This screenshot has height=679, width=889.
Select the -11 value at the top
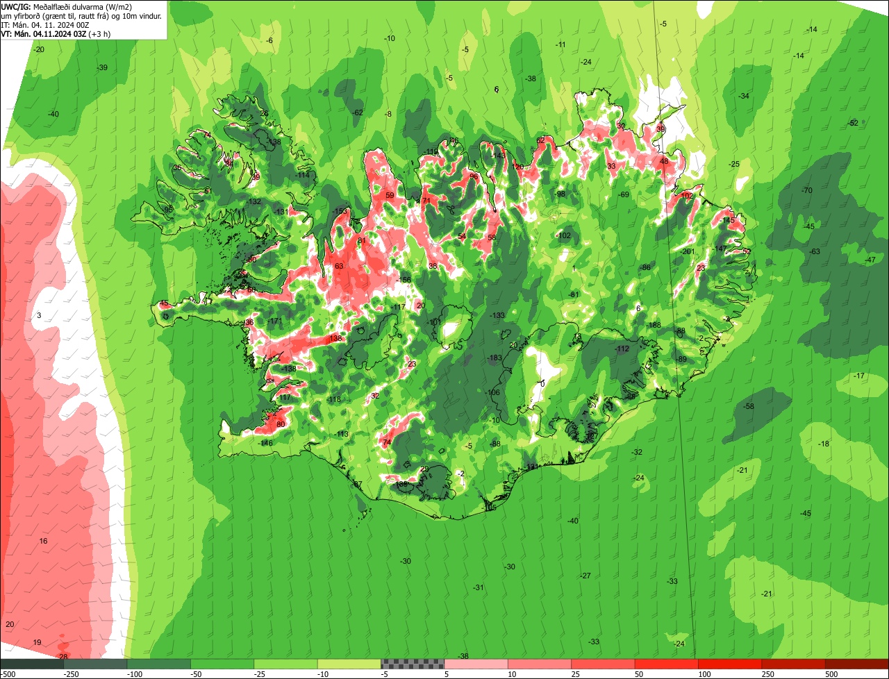point(560,44)
